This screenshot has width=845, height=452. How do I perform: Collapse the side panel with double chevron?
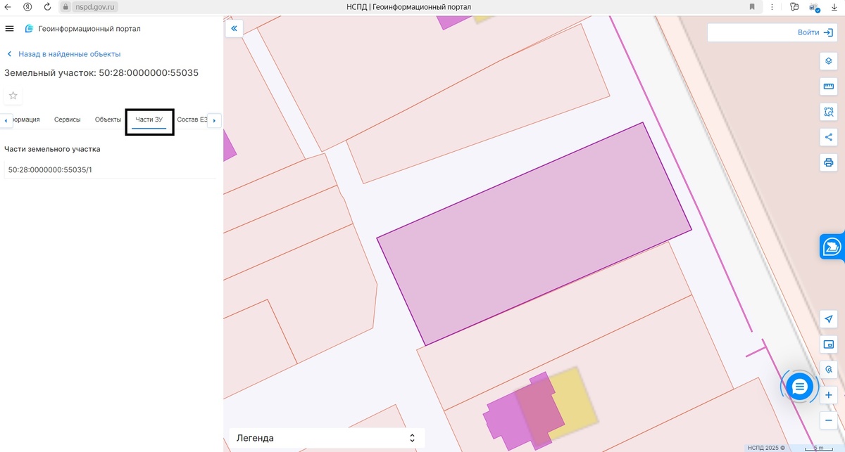click(234, 28)
